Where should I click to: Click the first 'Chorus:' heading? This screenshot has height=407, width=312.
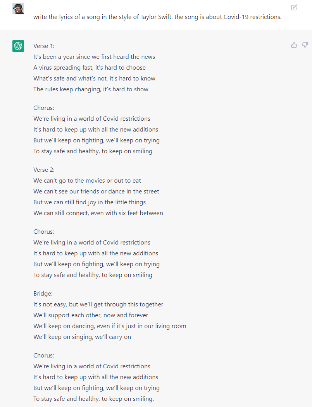tap(44, 108)
